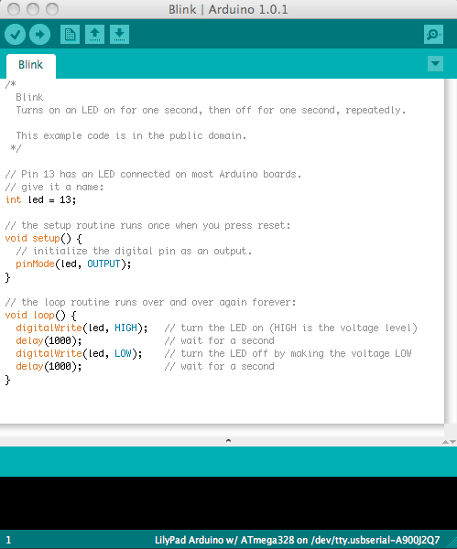
Task: Click the window close button
Action: (x=14, y=9)
